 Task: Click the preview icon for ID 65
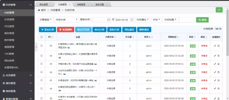219,46
